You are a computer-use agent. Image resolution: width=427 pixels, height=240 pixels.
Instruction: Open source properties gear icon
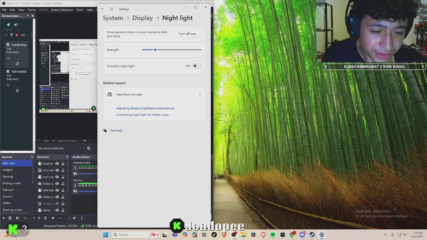[x=53, y=218]
